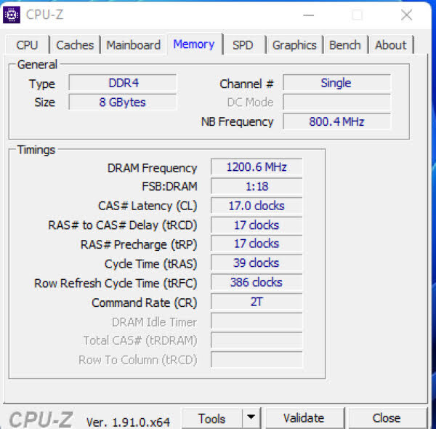
Task: Click the empty Row To Column field
Action: [x=257, y=359]
